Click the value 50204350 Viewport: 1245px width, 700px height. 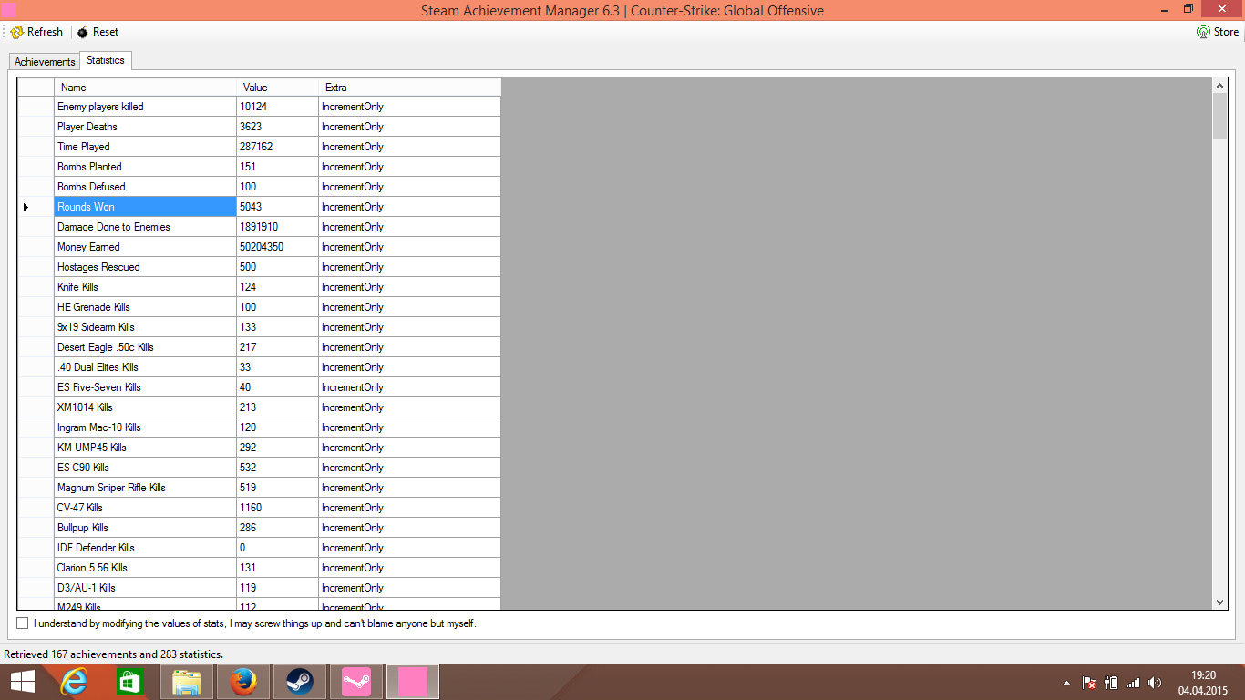[x=278, y=247]
